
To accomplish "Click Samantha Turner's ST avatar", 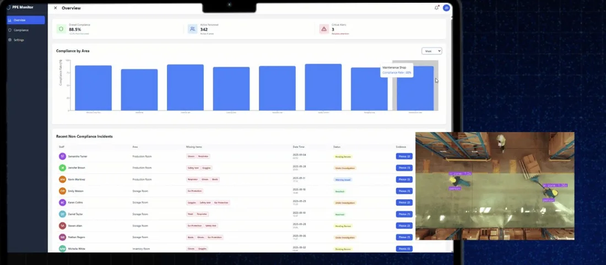I will point(62,156).
